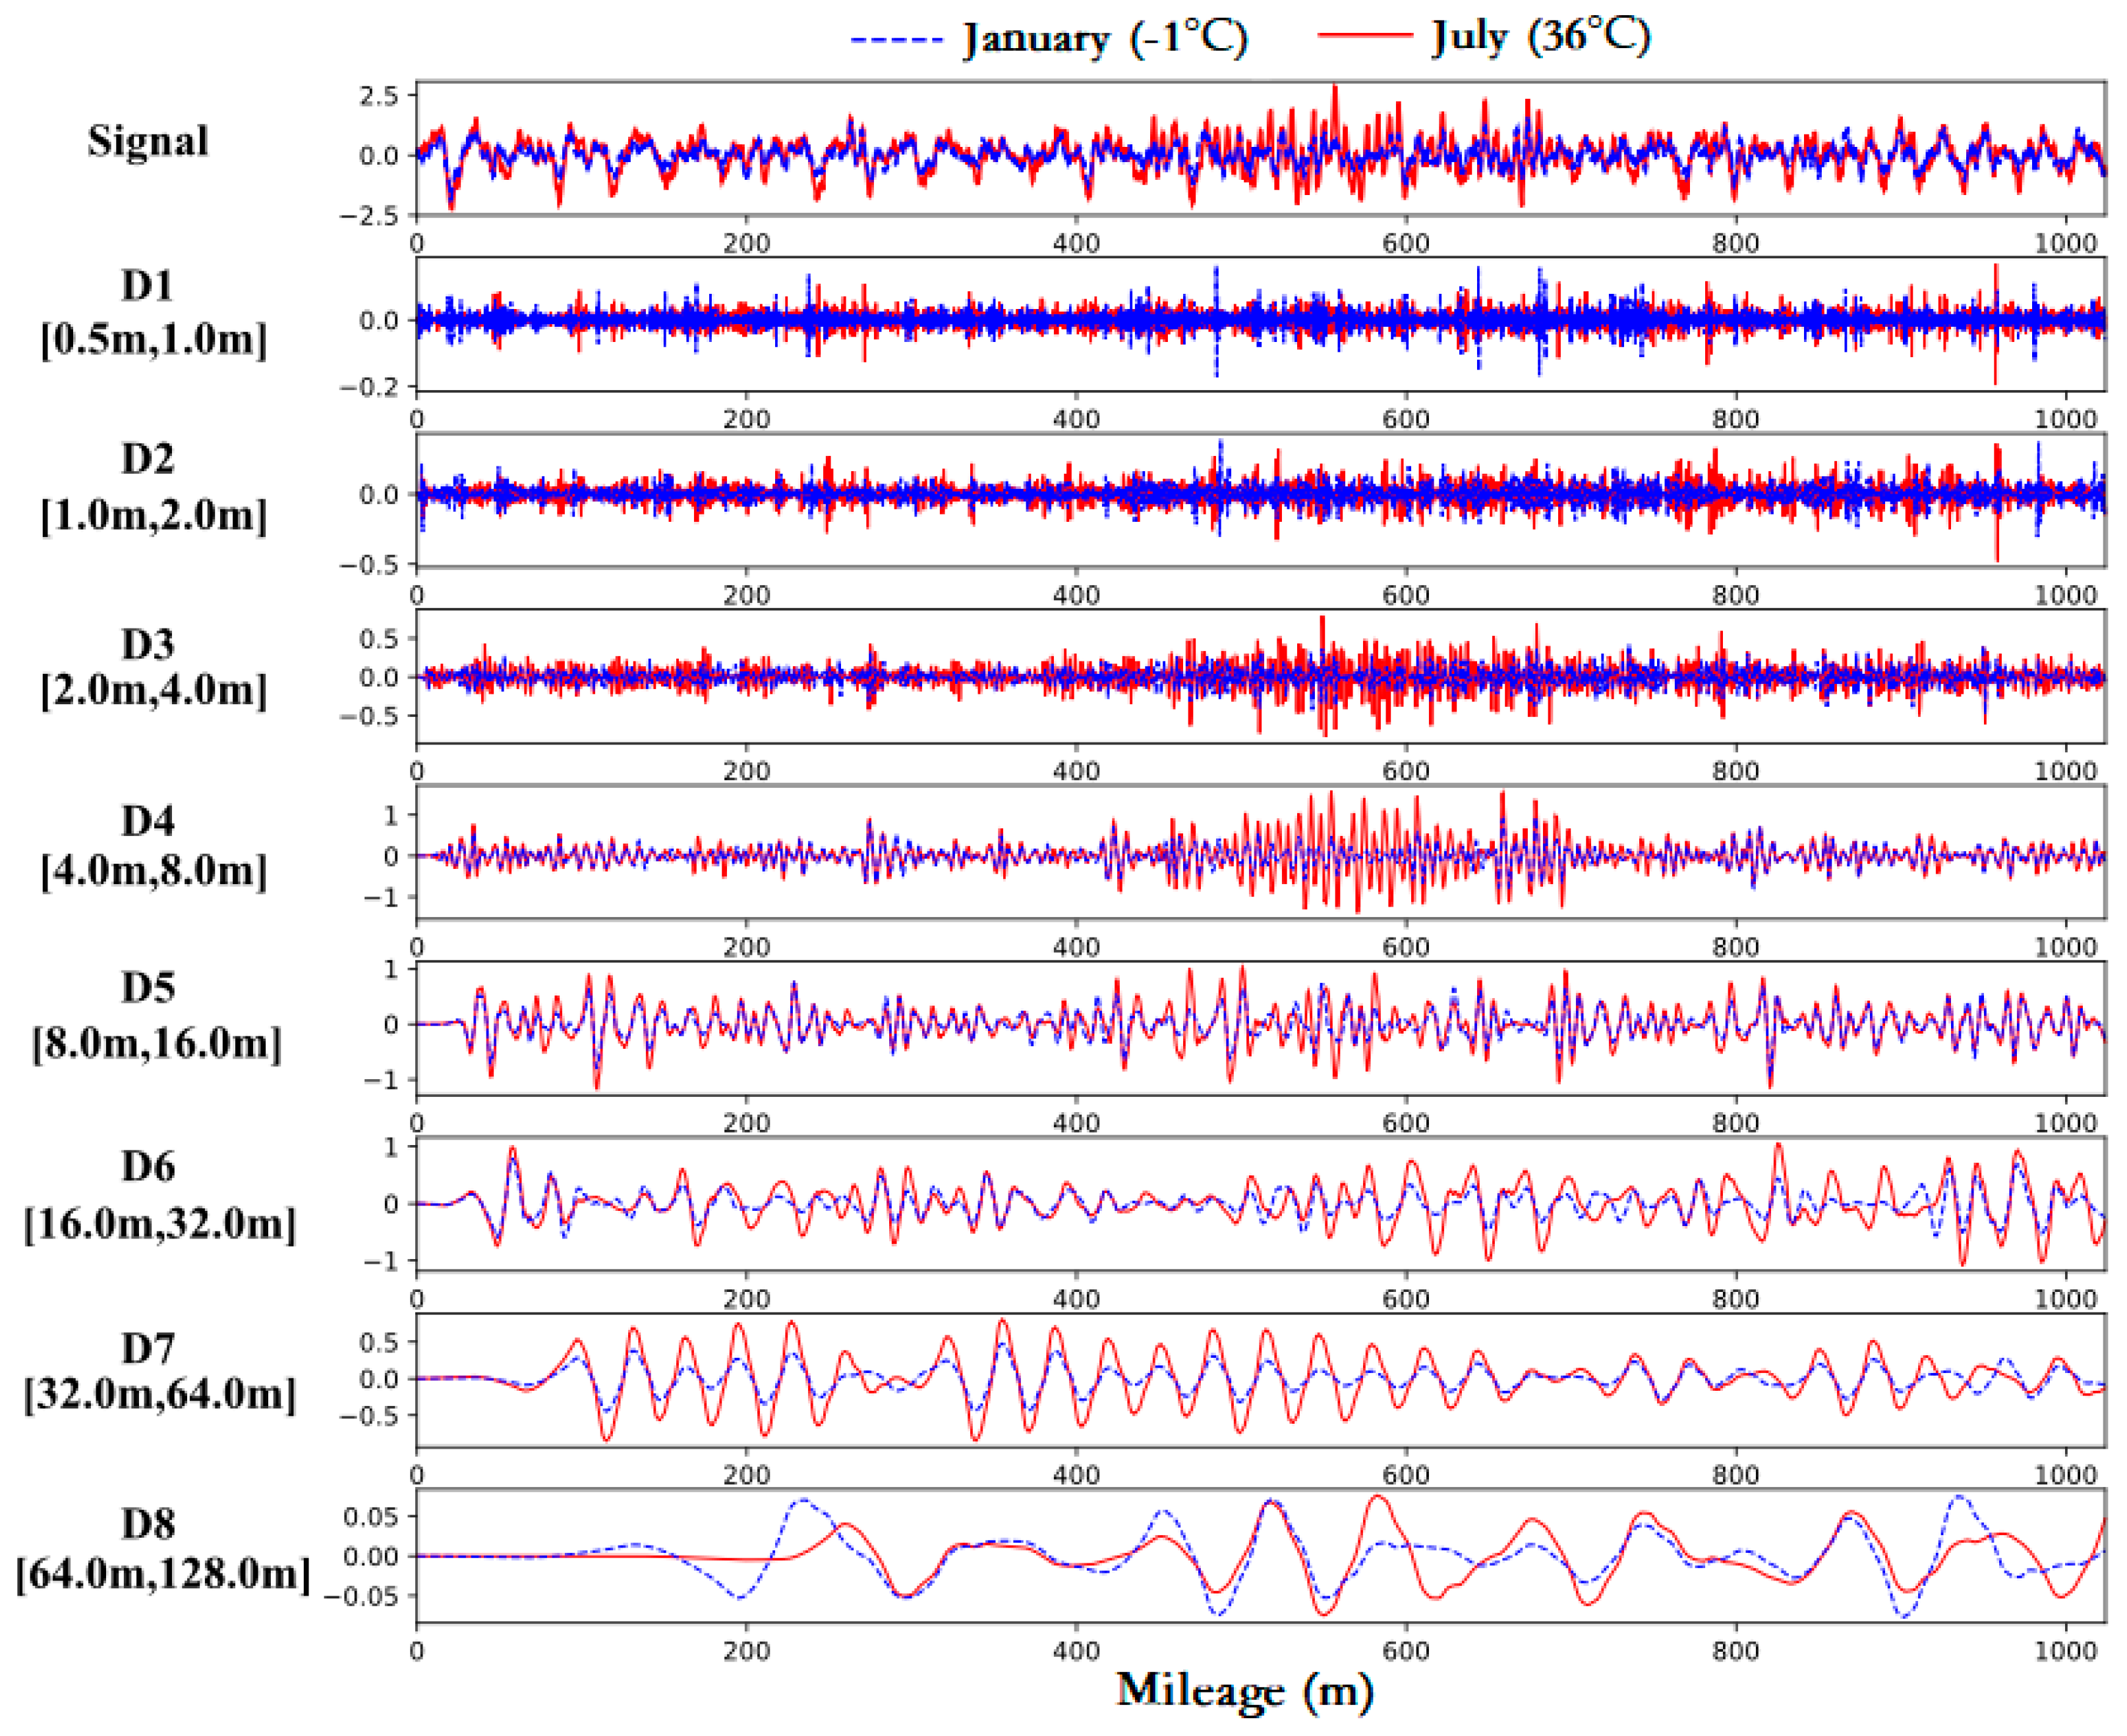Click the July (36°C) legend label
The height and width of the screenshot is (1736, 2127).
1542,36
